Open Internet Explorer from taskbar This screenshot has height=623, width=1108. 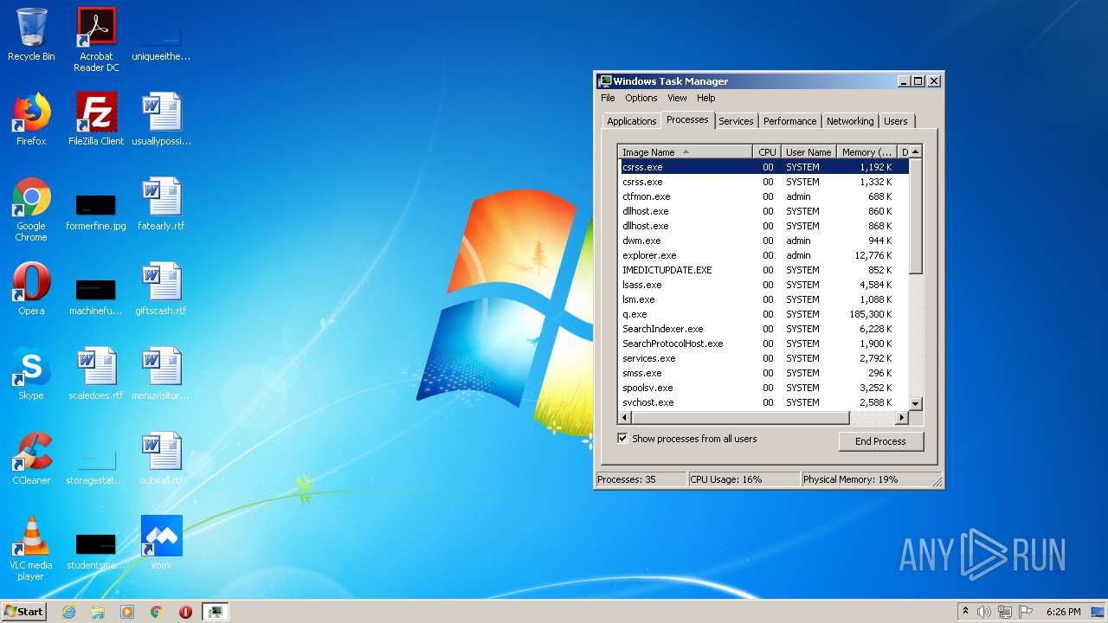tap(69, 612)
